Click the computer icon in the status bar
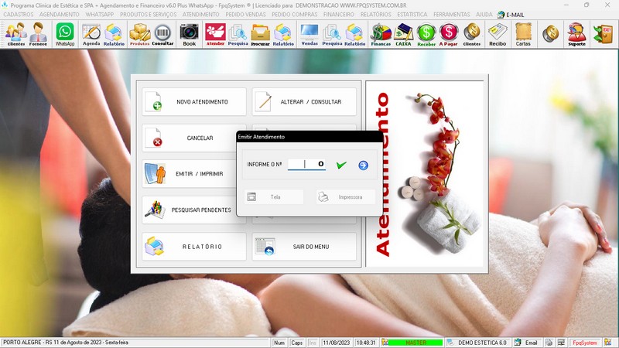Image resolution: width=619 pixels, height=348 pixels. click(x=562, y=343)
